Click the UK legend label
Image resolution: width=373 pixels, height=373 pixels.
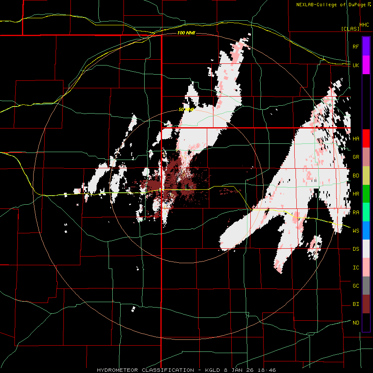356,65
